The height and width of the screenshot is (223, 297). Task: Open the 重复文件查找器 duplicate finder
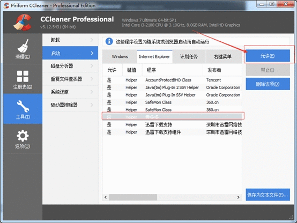point(70,79)
